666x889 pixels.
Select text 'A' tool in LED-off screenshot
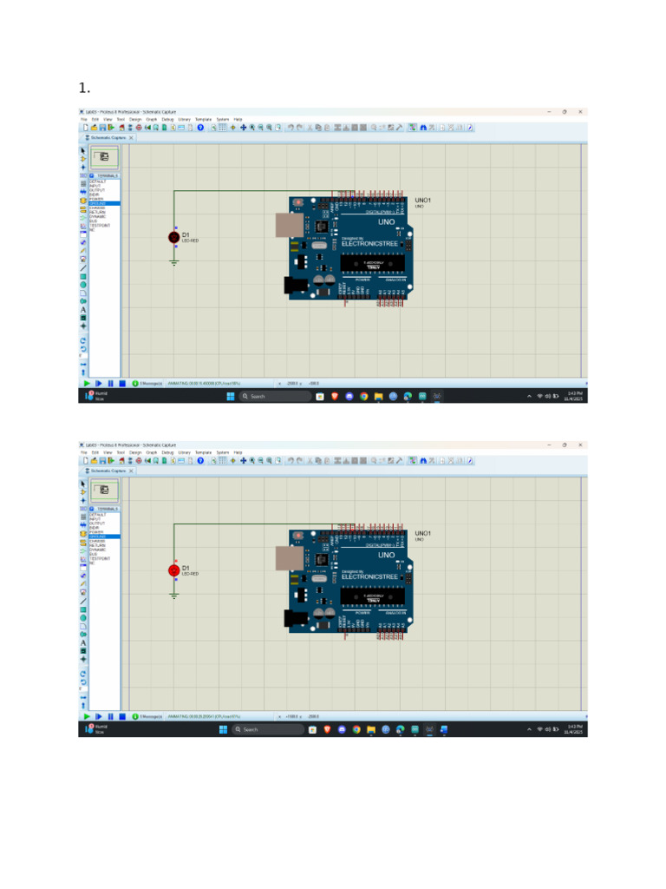coord(83,310)
